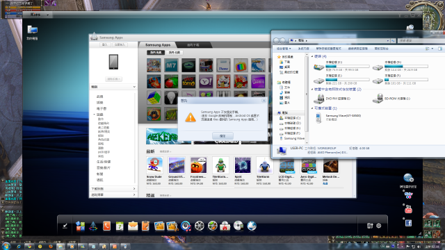Screen dimensions: 445x250
Task: Click the minimize-dock arrow at dock left end
Action: (65, 226)
